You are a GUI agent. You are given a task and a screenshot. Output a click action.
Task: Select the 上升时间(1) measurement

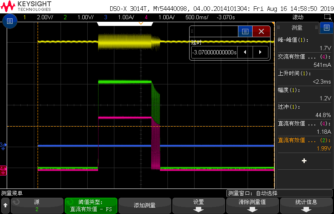tap(304, 77)
